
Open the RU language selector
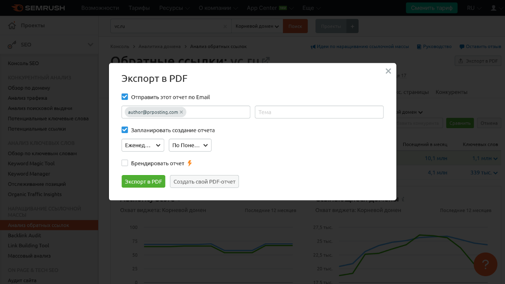(x=474, y=8)
